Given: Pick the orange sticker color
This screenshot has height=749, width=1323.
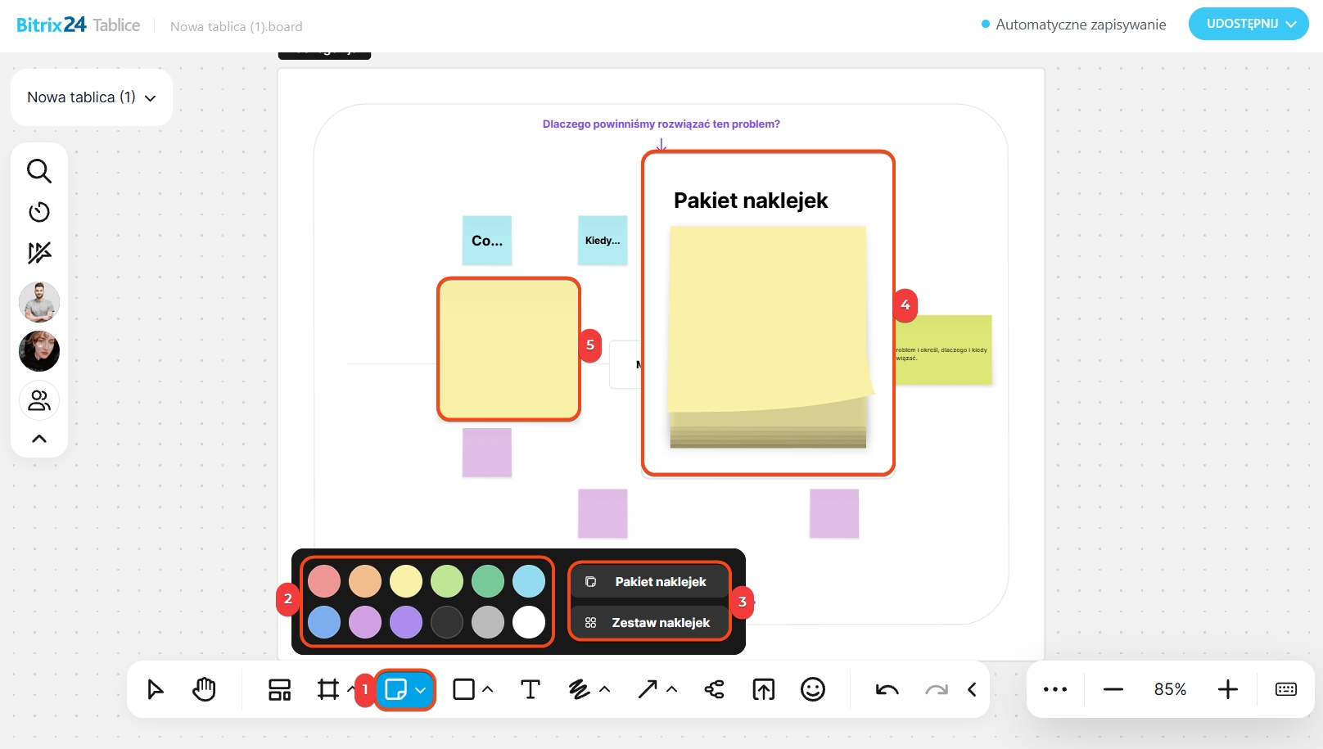Looking at the screenshot, I should coord(365,581).
